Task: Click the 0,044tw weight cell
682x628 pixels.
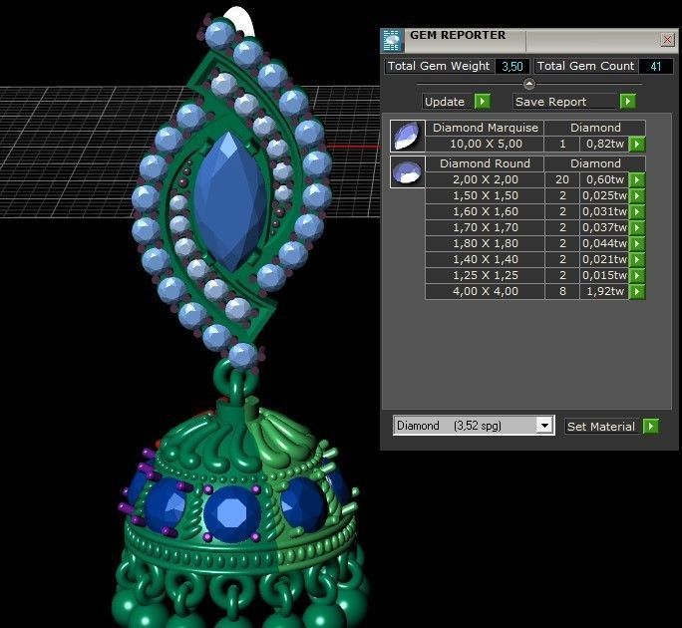Action: pos(604,243)
